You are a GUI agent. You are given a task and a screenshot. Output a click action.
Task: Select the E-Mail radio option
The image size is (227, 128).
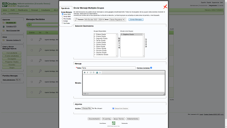pyautogui.click(x=62, y=21)
